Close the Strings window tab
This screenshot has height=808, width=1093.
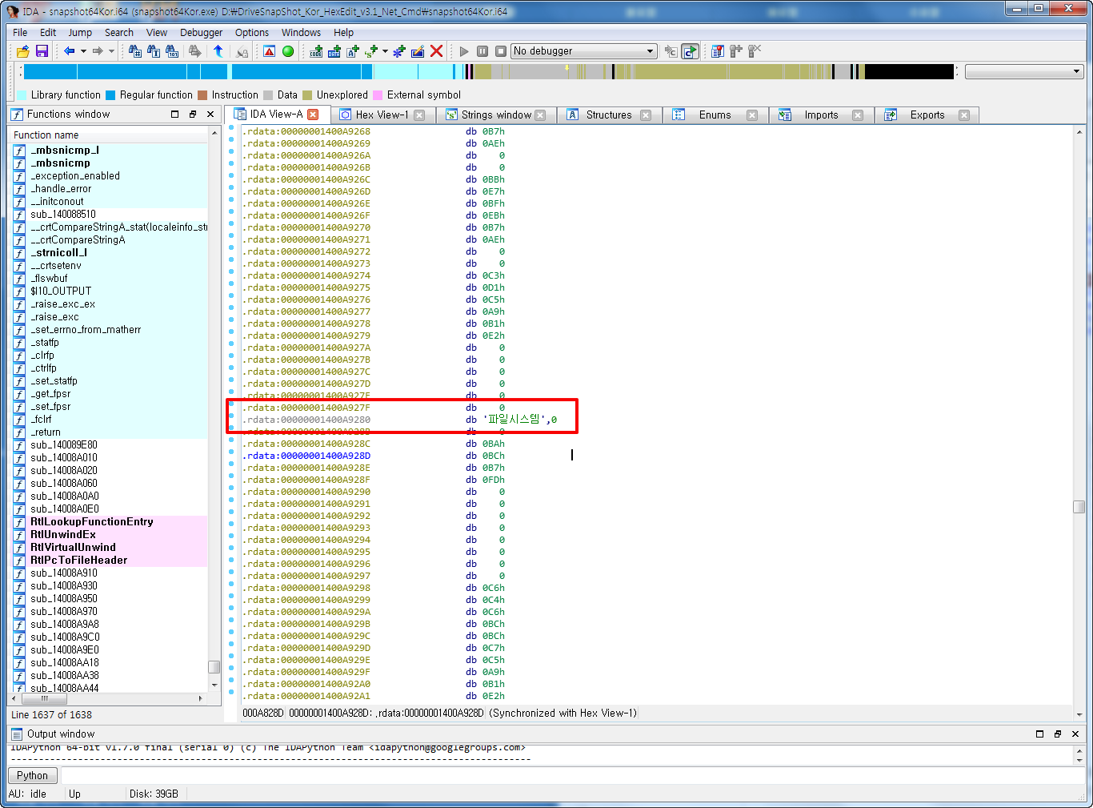(540, 115)
